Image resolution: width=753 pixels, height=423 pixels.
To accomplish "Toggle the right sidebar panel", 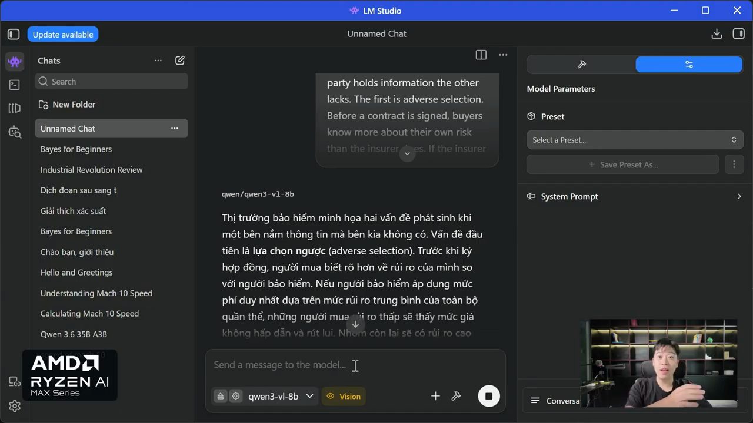I will pos(739,34).
